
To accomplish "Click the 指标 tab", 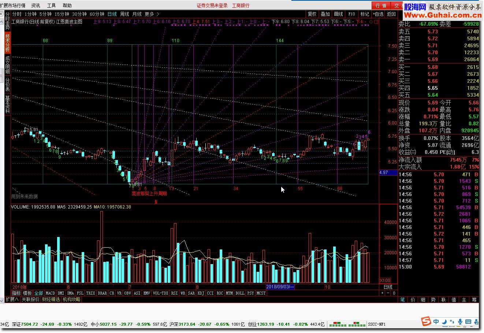I will coord(16,293).
